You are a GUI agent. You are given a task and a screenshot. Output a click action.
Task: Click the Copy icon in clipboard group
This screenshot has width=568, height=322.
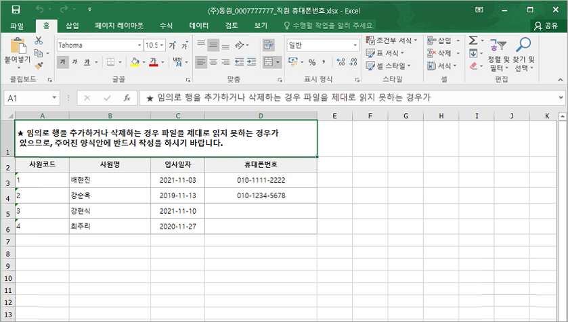click(x=39, y=53)
